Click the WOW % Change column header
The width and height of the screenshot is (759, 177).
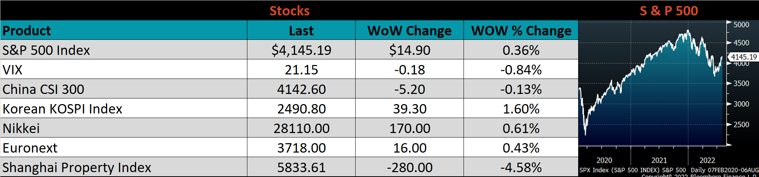pos(521,30)
